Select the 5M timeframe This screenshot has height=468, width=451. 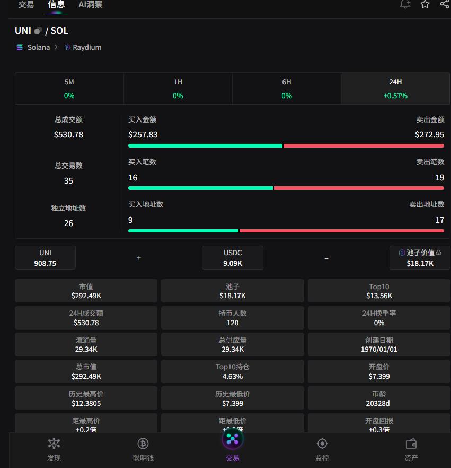pyautogui.click(x=69, y=88)
